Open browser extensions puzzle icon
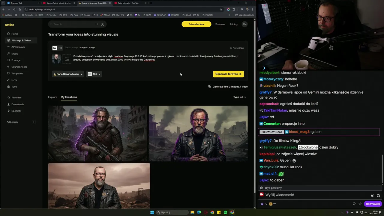Screen dimensions: 384x216 click(x=234, y=9)
